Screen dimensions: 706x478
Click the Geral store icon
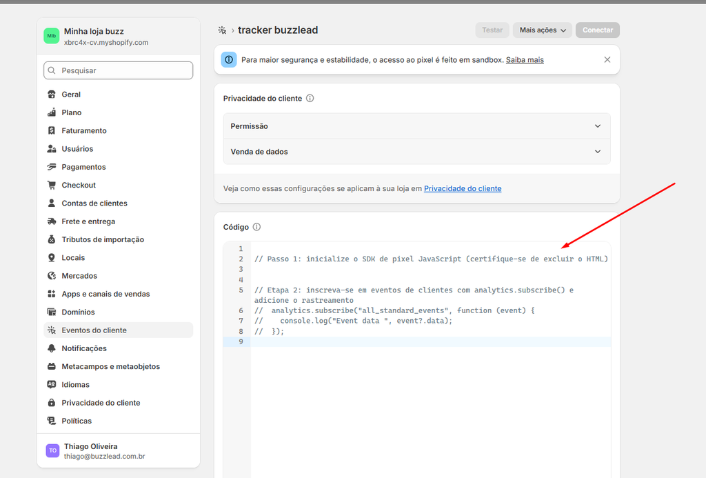[x=52, y=94]
